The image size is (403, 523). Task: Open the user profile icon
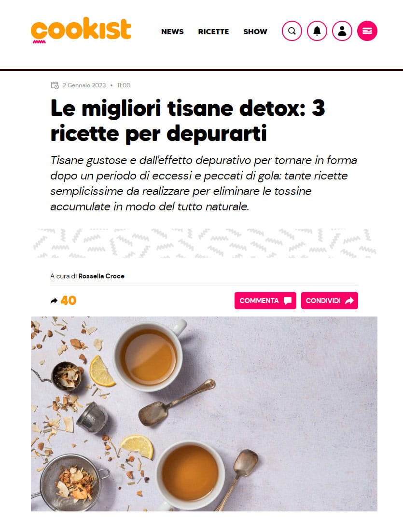pos(342,31)
